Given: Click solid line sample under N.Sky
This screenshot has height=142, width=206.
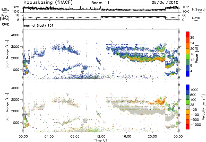Looking at the screenshot, I should point(5,12).
